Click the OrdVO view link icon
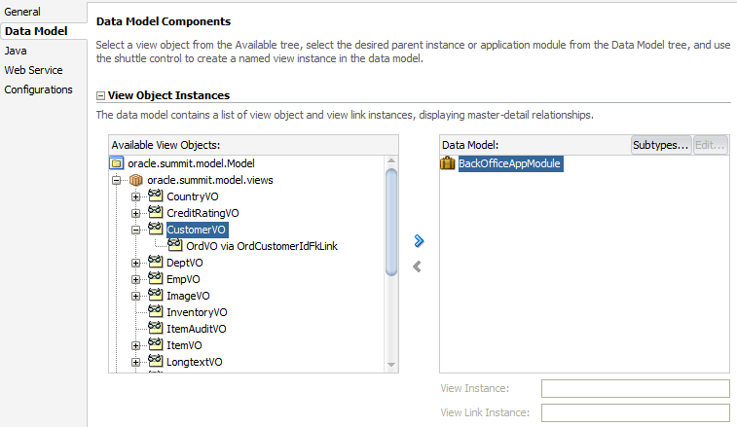The image size is (737, 427). pos(175,246)
